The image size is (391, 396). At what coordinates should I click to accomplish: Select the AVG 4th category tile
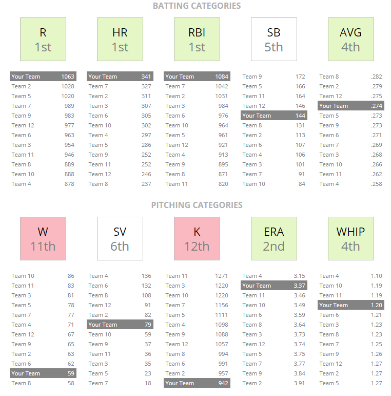(351, 40)
